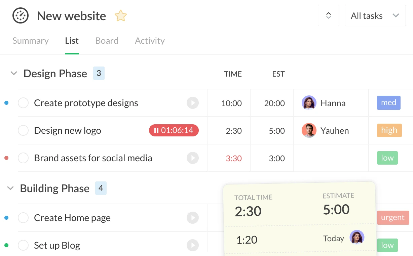413x256 pixels.
Task: Click low label on Set up Blog row
Action: (x=387, y=245)
